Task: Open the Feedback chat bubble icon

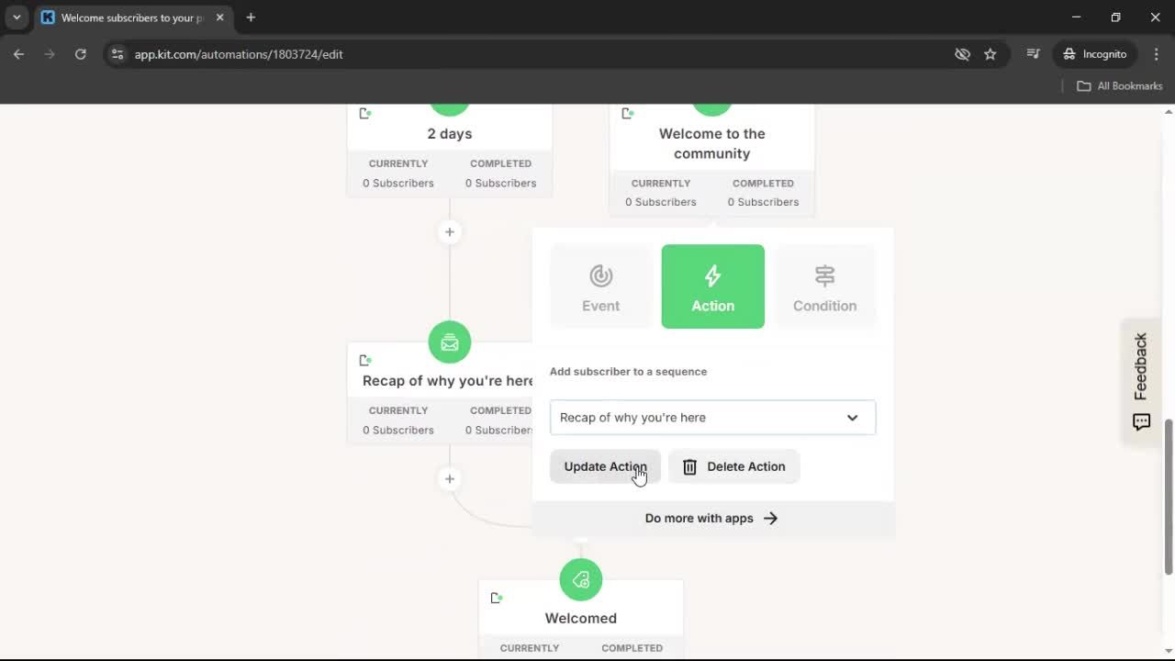Action: click(x=1140, y=421)
